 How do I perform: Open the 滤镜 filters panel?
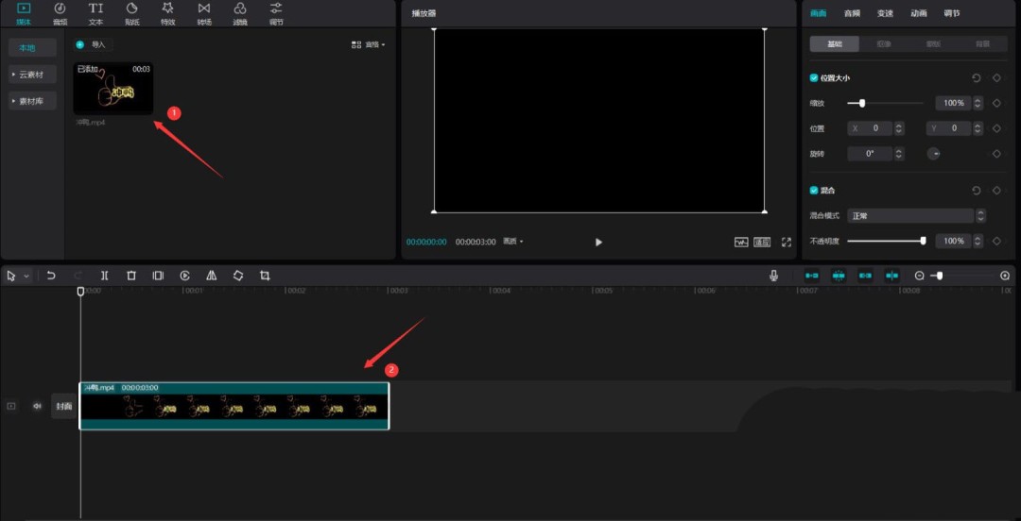[240, 13]
